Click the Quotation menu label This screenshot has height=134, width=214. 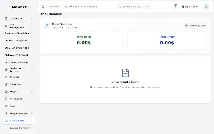pos(15,84)
